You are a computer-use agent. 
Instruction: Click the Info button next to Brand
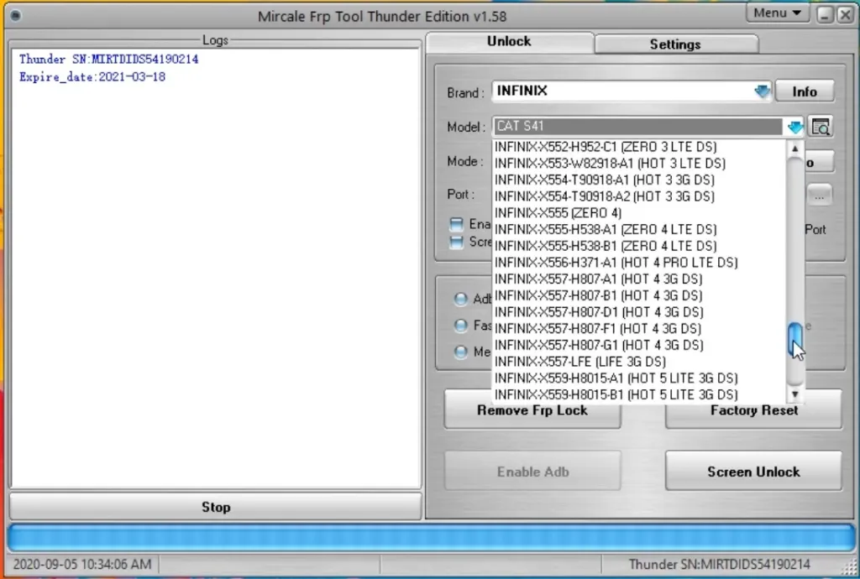pos(805,91)
